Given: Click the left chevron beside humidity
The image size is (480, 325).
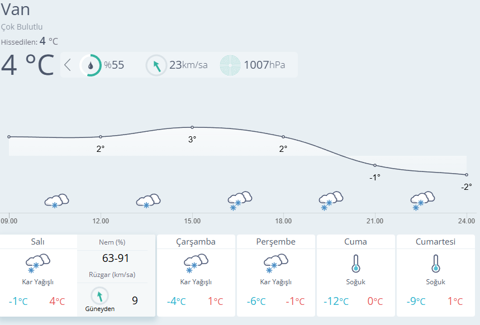Looking at the screenshot, I should pyautogui.click(x=68, y=65).
